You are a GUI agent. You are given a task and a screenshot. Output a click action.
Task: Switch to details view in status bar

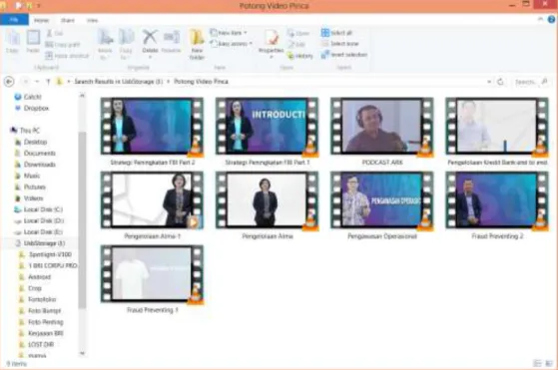pos(537,363)
